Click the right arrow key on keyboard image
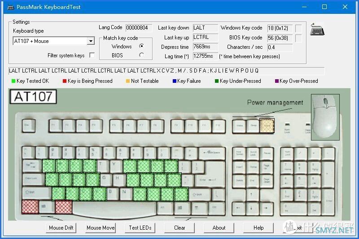Image resolution: width=359 pixels, height=239 pixels. pyautogui.click(x=266, y=208)
